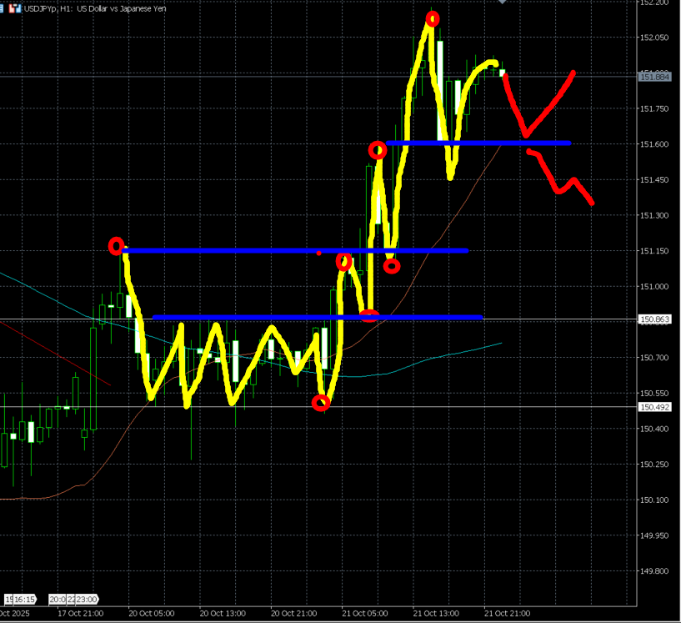681x623 pixels.
Task: Click the chart shift triangle marker at top
Action: pyautogui.click(x=502, y=3)
